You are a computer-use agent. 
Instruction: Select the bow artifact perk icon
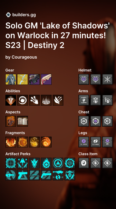tap(34, 175)
